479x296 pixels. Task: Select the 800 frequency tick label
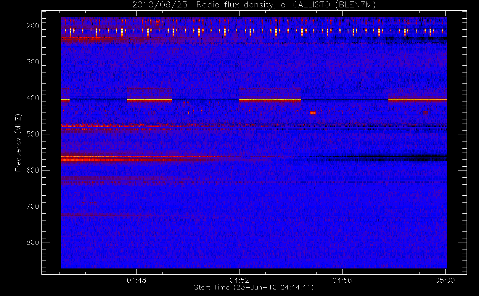pyautogui.click(x=33, y=242)
